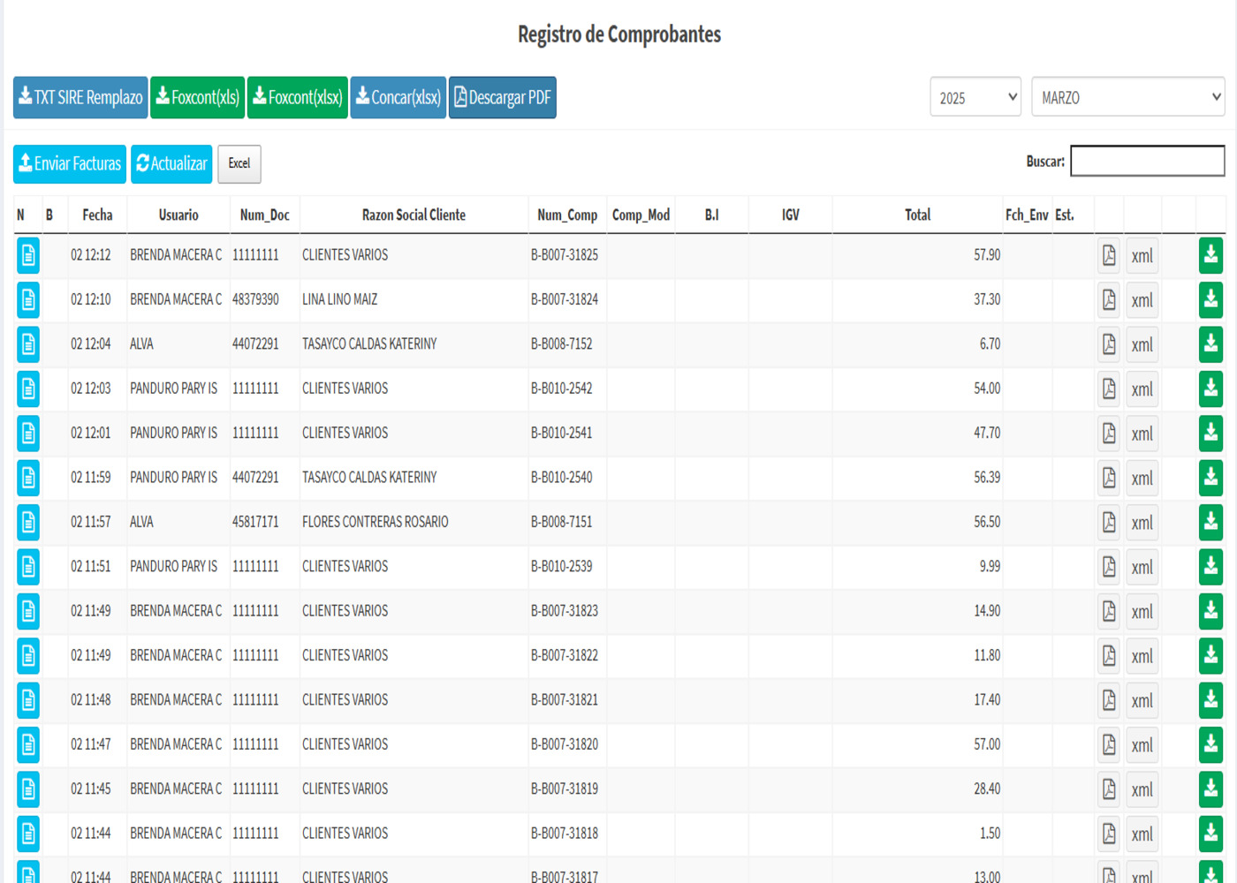This screenshot has width=1237, height=883.
Task: Export using Foxcont(xlsx) button
Action: click(x=297, y=97)
